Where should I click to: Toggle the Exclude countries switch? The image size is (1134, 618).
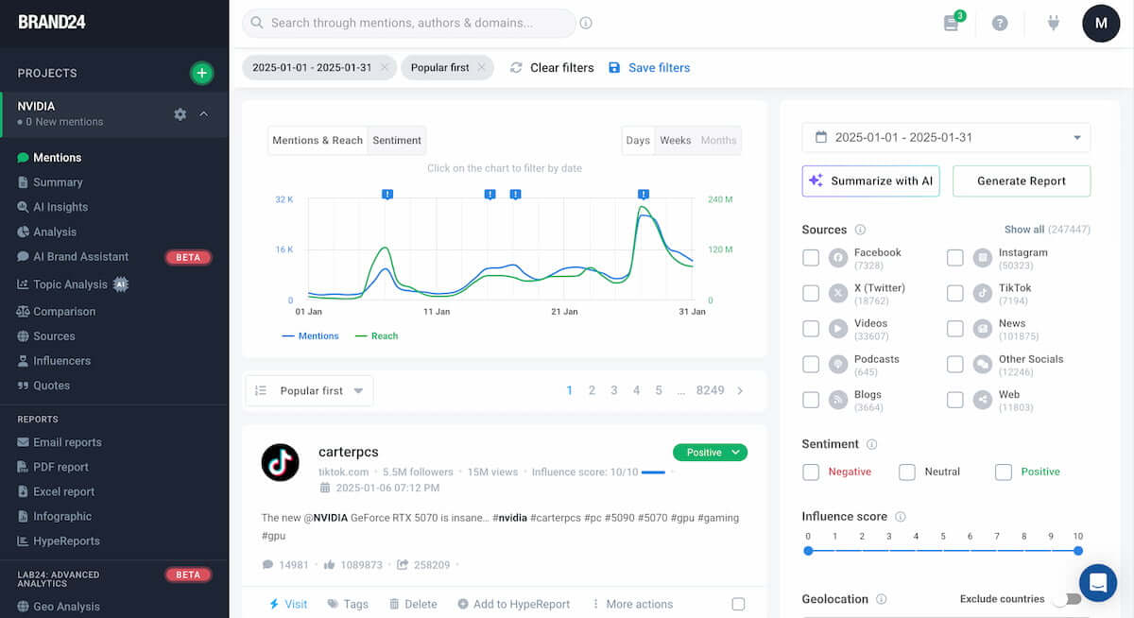pos(1071,598)
